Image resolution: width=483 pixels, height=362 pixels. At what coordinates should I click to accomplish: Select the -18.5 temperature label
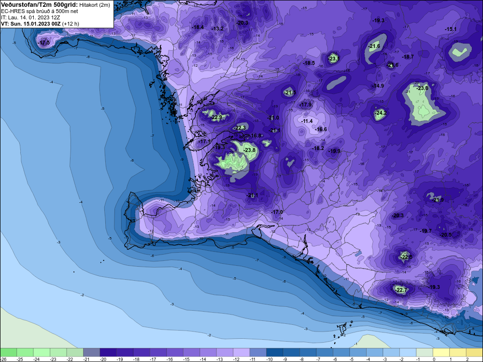pos(309,63)
